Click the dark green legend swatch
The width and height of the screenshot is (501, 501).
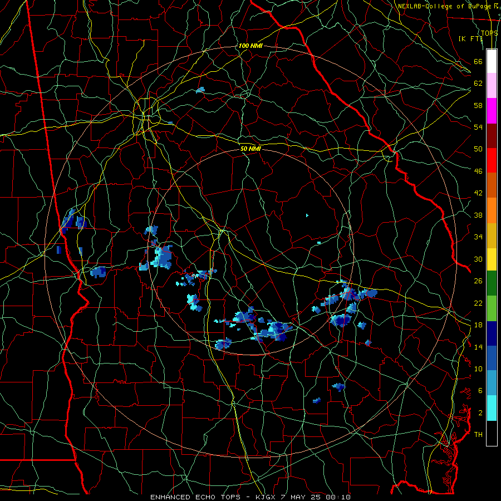(492, 283)
